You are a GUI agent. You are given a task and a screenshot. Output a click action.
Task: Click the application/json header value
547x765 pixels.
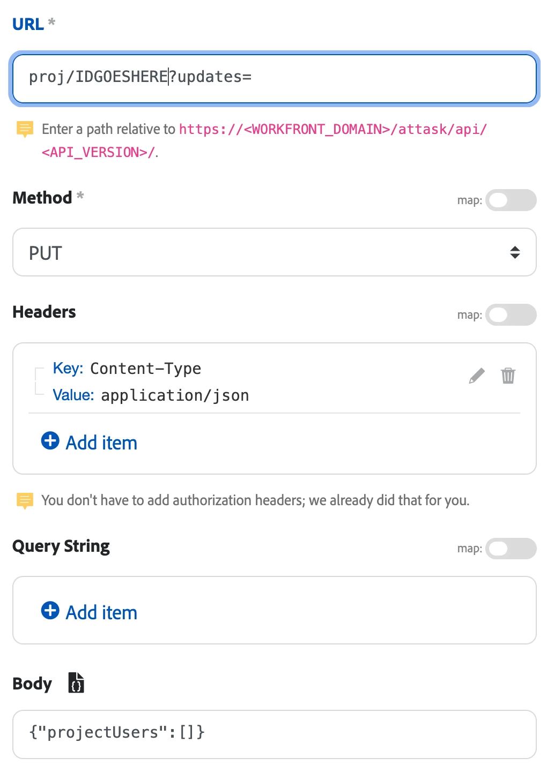[175, 395]
